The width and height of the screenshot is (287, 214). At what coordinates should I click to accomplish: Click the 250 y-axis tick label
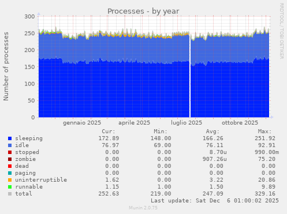pyautogui.click(x=29, y=33)
